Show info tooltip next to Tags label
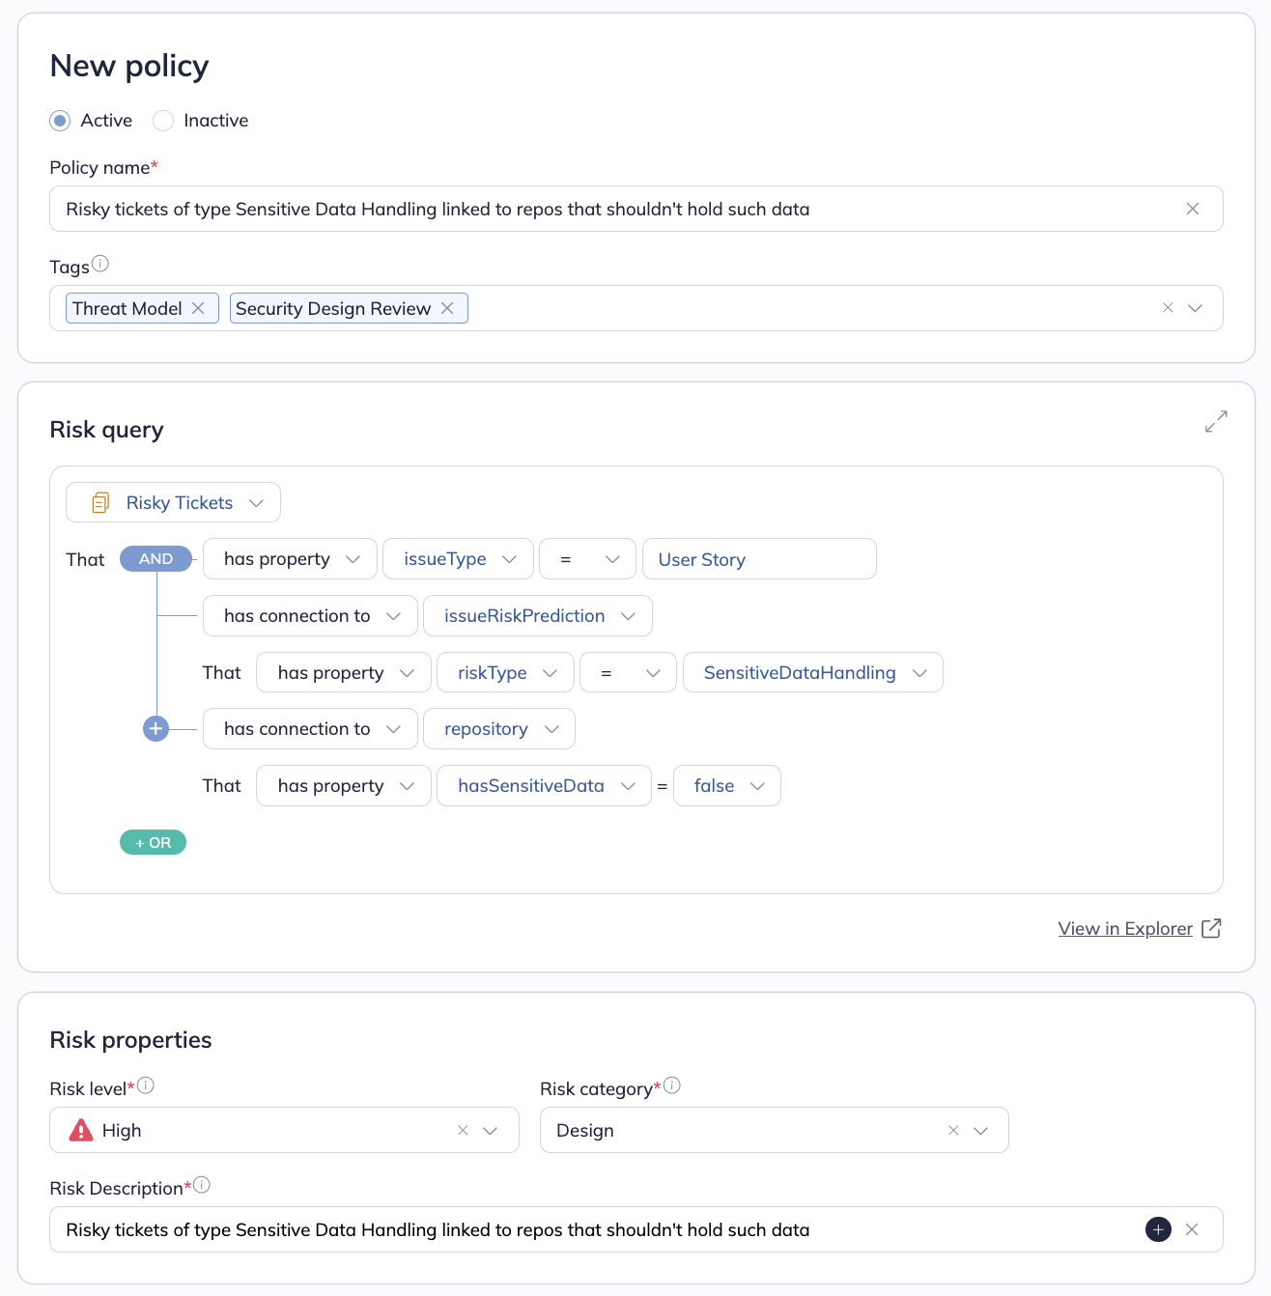This screenshot has height=1296, width=1271. 100,264
